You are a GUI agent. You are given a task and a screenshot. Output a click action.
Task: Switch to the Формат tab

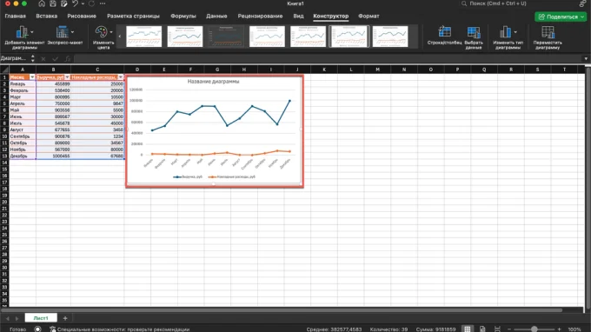tap(369, 17)
